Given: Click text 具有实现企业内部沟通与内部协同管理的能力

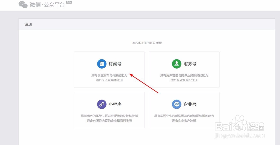Looking at the screenshot, I should [184, 116].
